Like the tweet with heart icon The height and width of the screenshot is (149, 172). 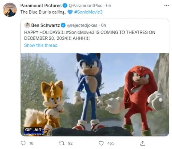pos(101,143)
